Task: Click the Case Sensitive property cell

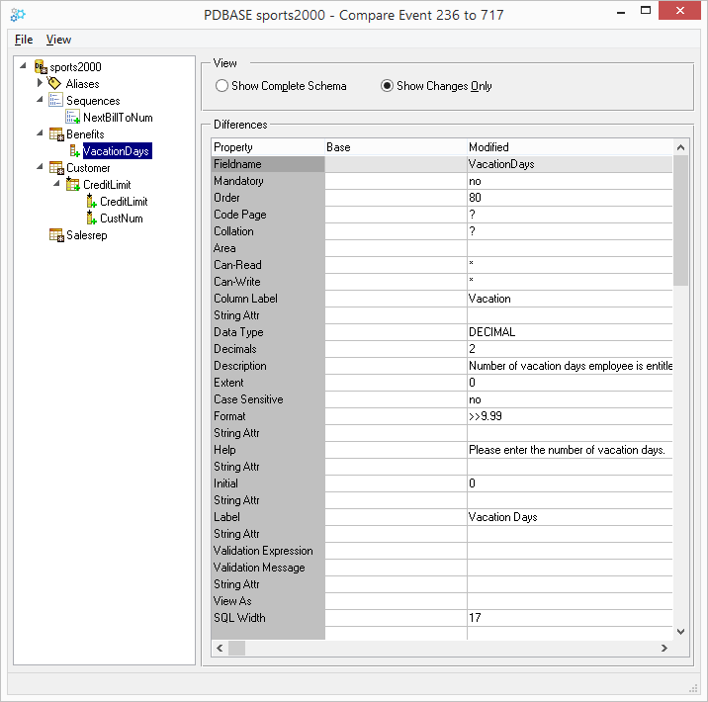Action: coord(268,399)
